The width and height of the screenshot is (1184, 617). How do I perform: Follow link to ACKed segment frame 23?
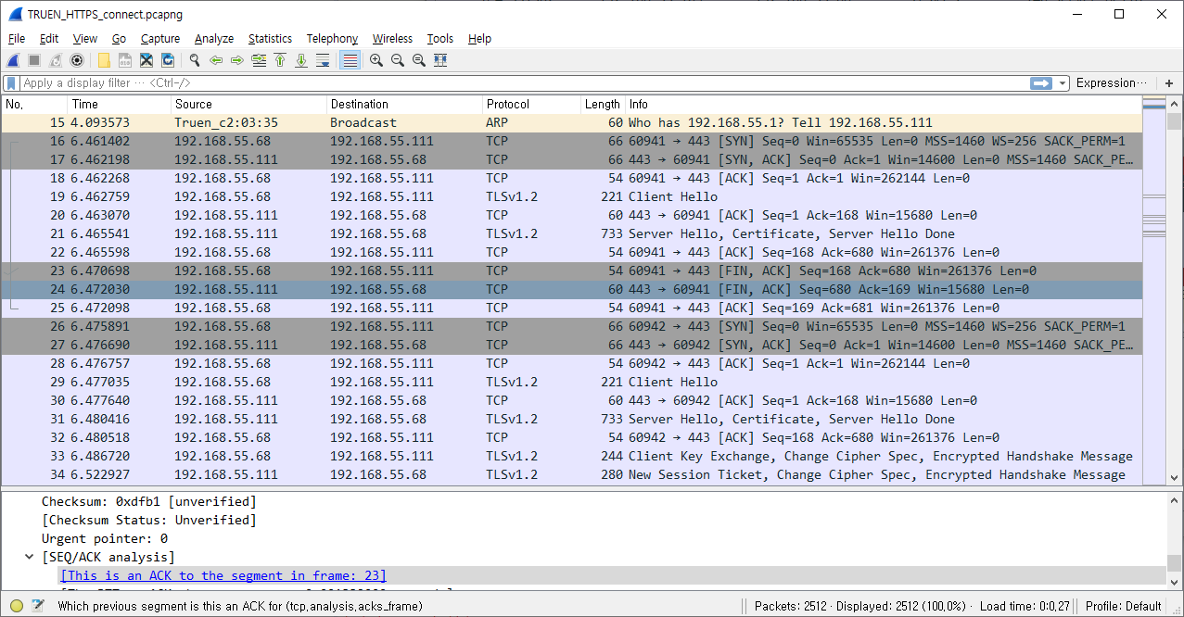pyautogui.click(x=223, y=575)
